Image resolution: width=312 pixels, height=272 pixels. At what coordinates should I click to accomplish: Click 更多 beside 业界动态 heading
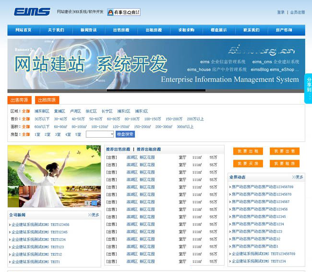(x=298, y=177)
